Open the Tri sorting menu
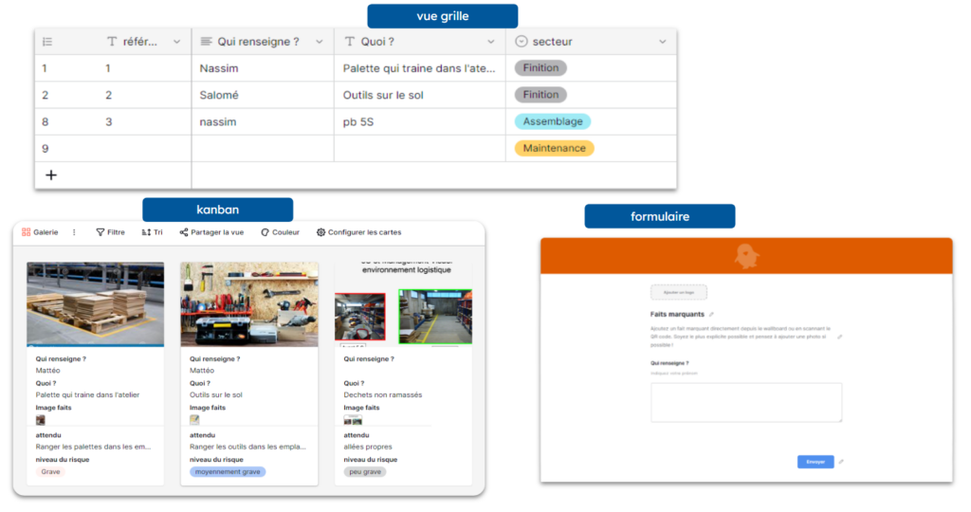The width and height of the screenshot is (971, 512). point(153,232)
